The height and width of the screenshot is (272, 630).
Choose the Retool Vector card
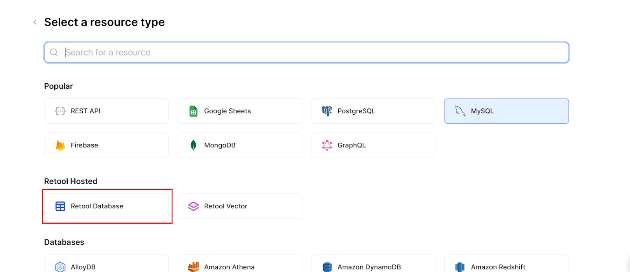240,206
